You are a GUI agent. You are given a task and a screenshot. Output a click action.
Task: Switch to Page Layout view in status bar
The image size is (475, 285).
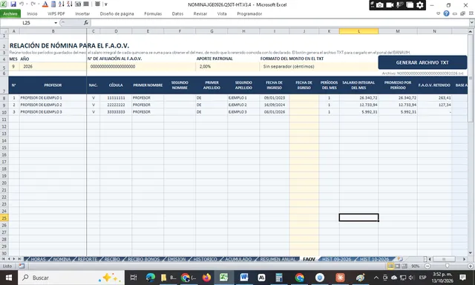point(398,266)
